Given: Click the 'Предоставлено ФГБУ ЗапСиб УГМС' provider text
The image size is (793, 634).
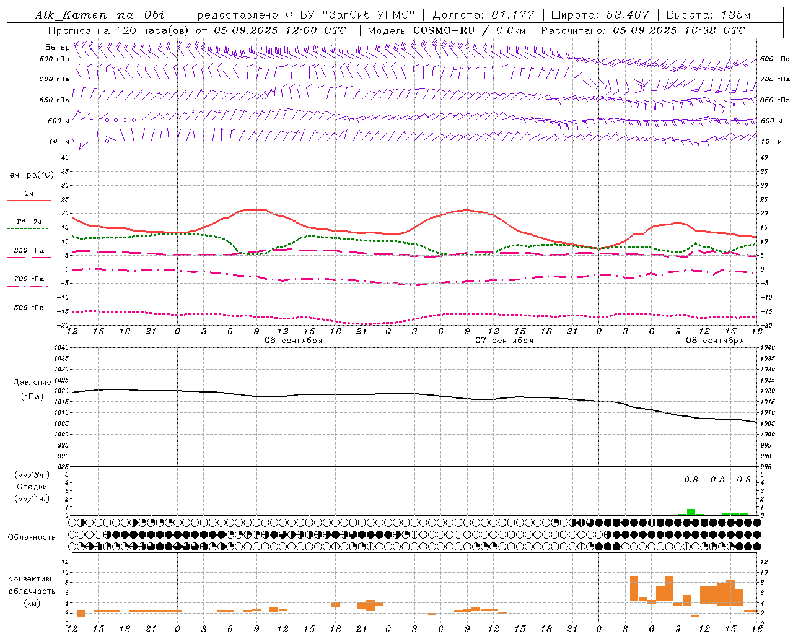Looking at the screenshot, I should point(302,15).
